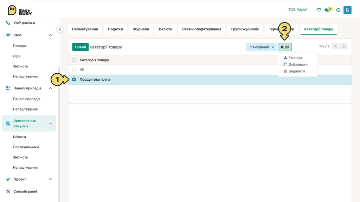Click the EasyBusy logo

pos(20,10)
